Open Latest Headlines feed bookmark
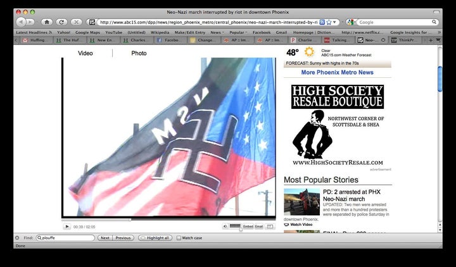The height and width of the screenshot is (267, 456). 34,32
